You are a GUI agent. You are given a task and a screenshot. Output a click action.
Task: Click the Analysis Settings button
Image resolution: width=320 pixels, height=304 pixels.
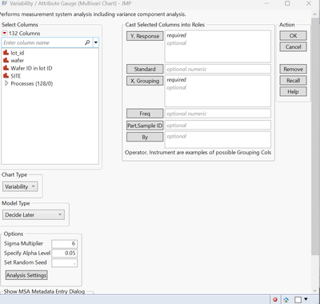pyautogui.click(x=26, y=275)
